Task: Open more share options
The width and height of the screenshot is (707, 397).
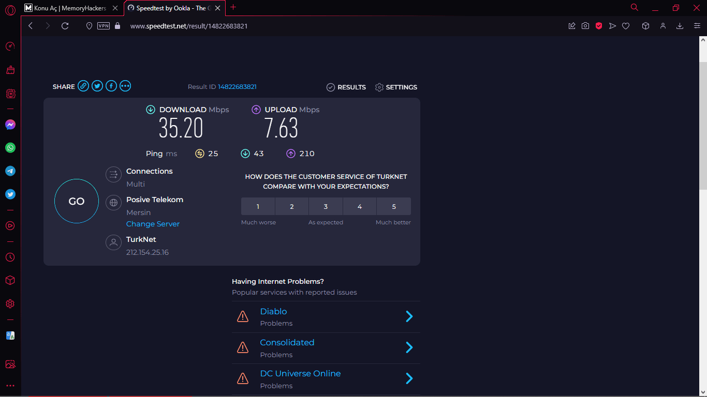Action: [125, 86]
